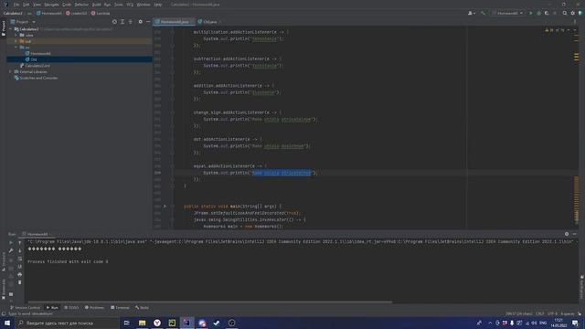Open the TODO tool window
The width and height of the screenshot is (585, 329).
71,307
